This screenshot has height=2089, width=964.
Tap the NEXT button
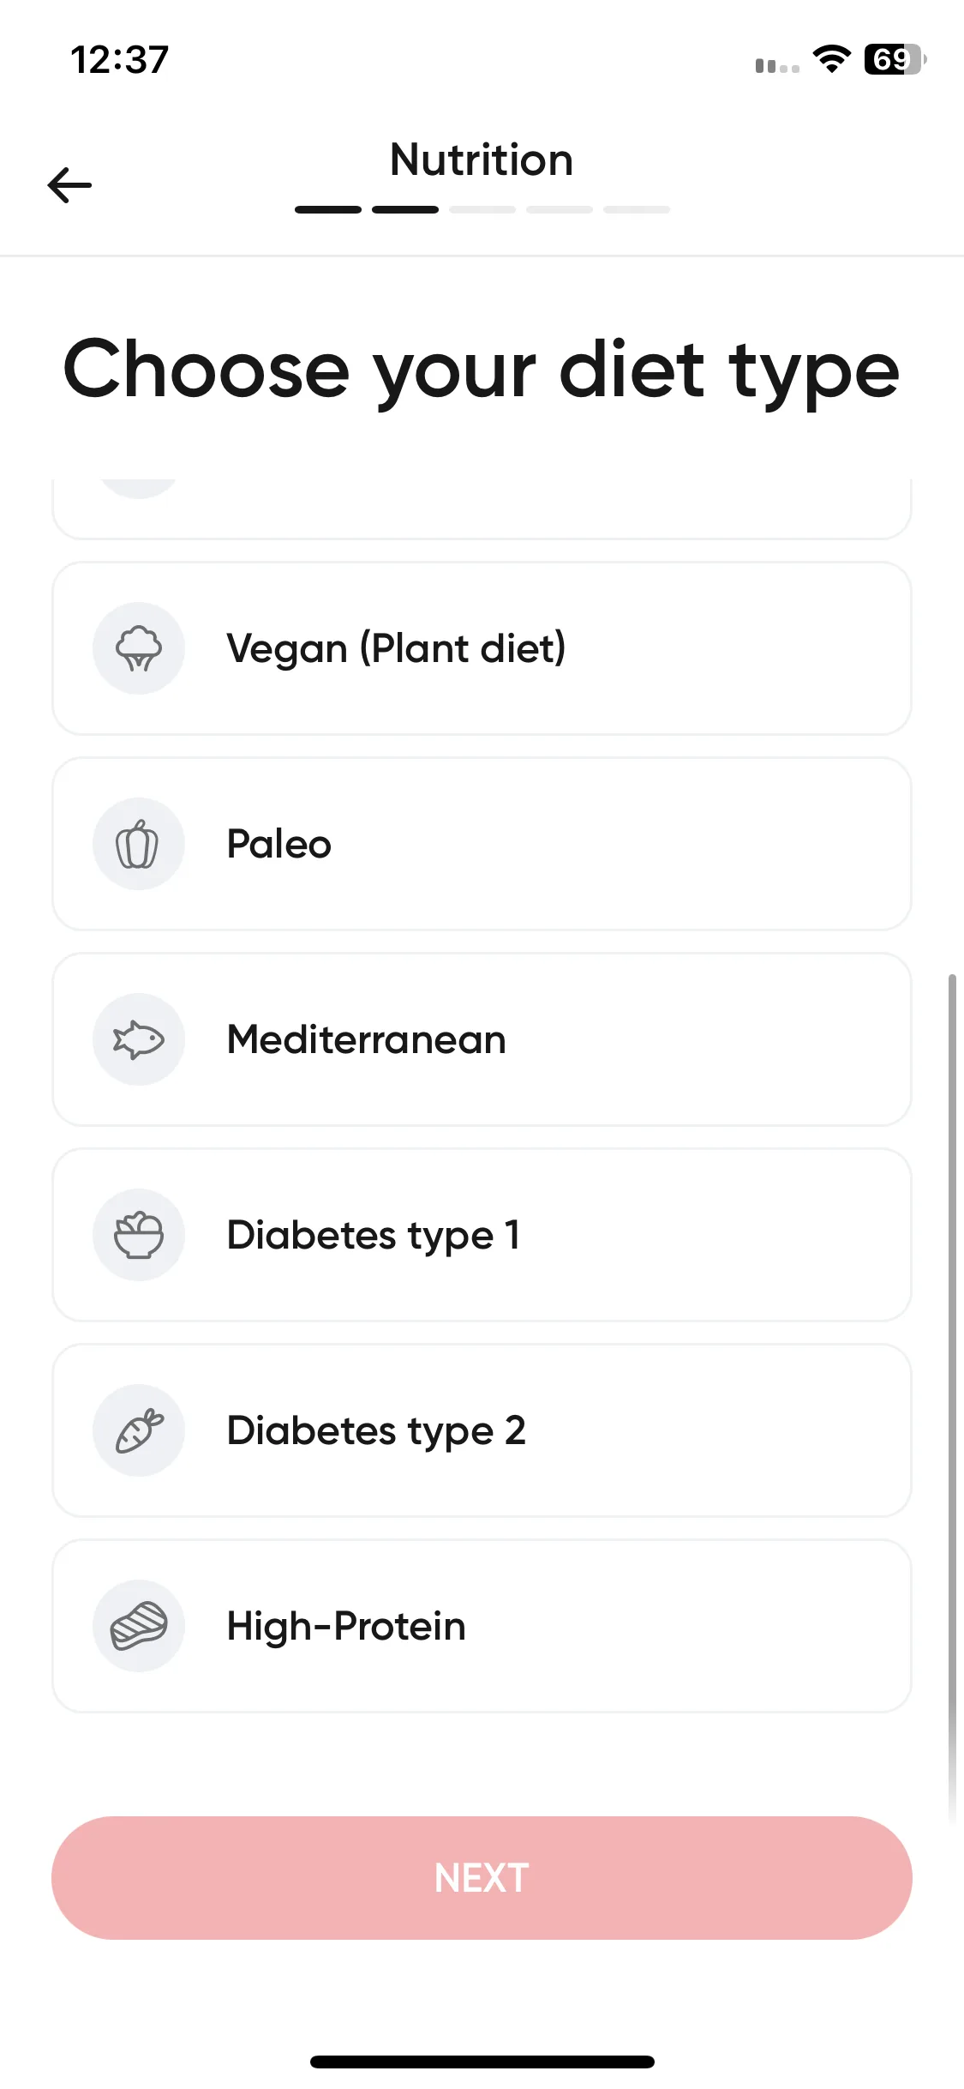point(482,1878)
